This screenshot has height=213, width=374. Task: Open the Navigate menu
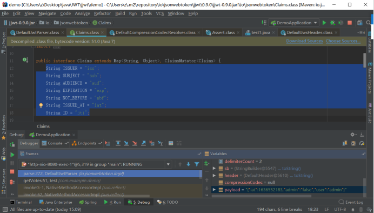[x=47, y=14]
